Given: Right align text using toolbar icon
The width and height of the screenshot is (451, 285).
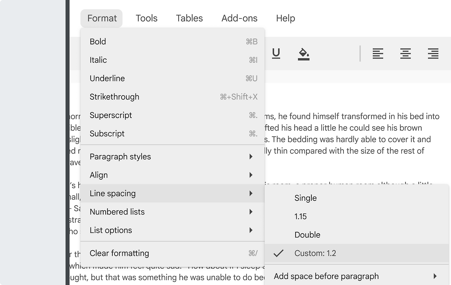Looking at the screenshot, I should pos(433,54).
